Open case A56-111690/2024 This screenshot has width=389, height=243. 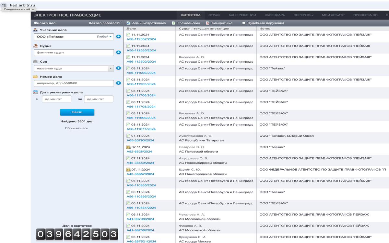141,118
